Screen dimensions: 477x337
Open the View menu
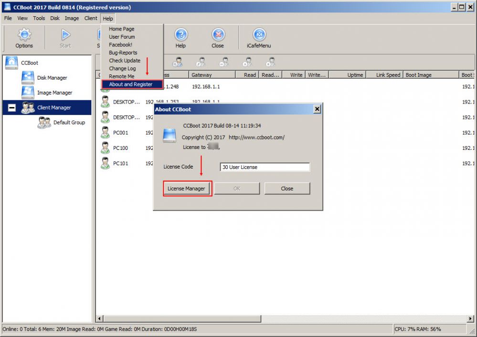(x=22, y=18)
